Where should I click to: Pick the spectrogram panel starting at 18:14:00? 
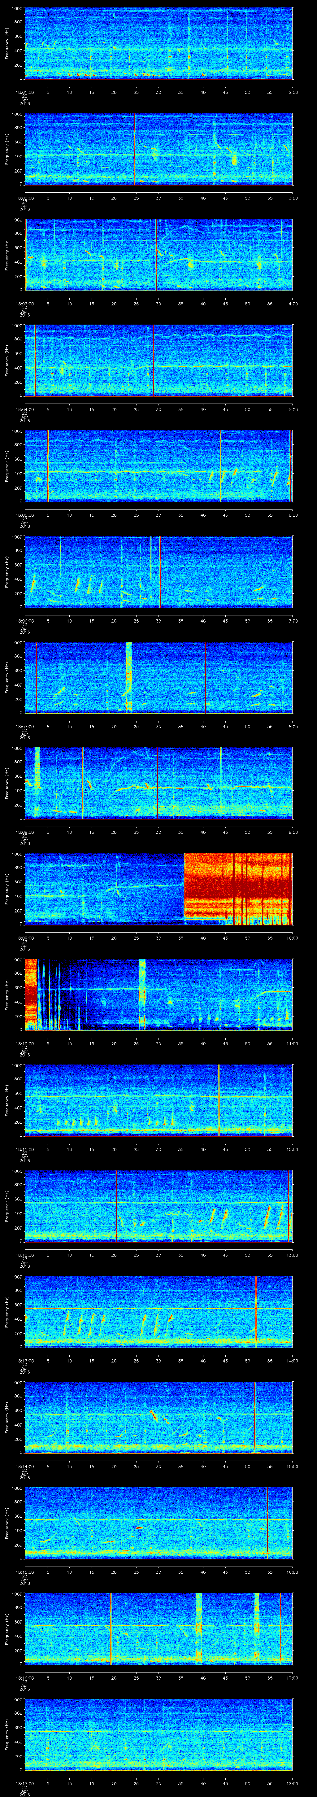tap(158, 1418)
